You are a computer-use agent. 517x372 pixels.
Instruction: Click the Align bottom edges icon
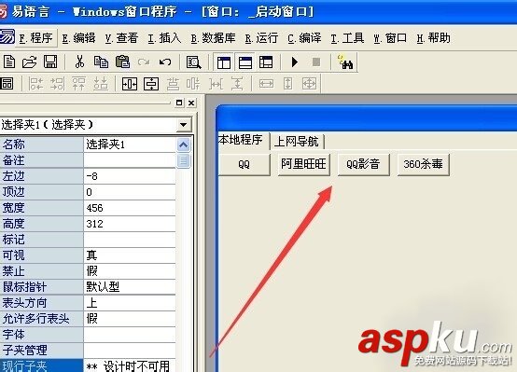(100, 84)
